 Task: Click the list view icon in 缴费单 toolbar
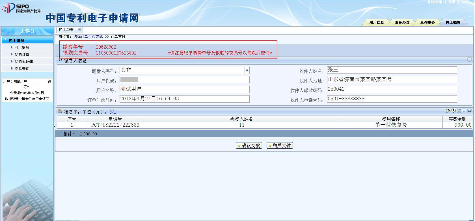click(x=459, y=111)
